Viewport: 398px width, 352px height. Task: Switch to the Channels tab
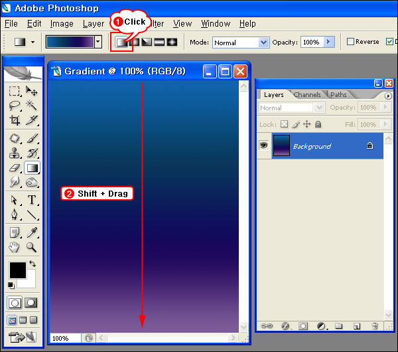click(x=307, y=95)
